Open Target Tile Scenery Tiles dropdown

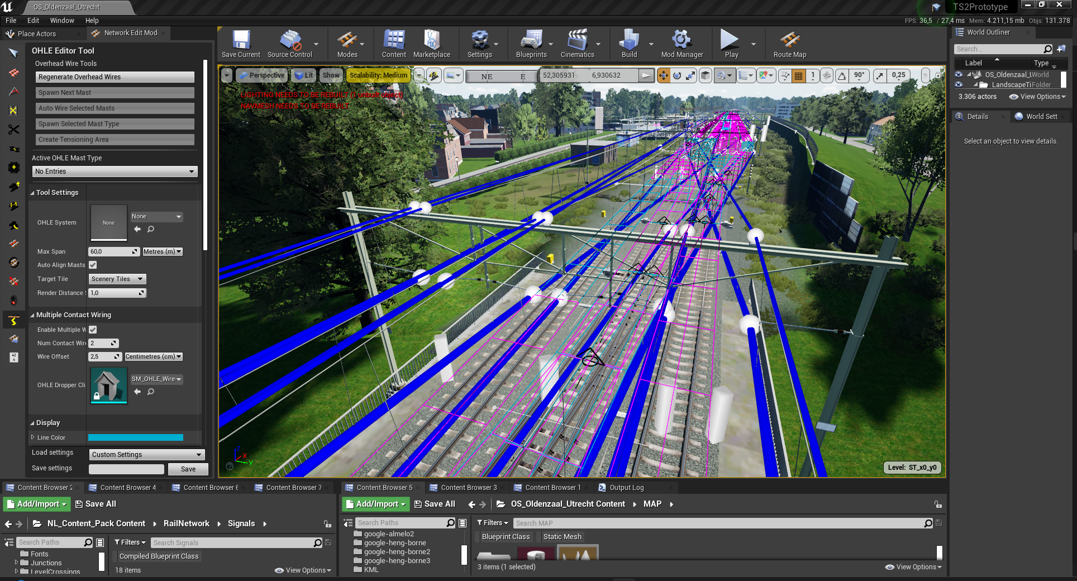[117, 279]
